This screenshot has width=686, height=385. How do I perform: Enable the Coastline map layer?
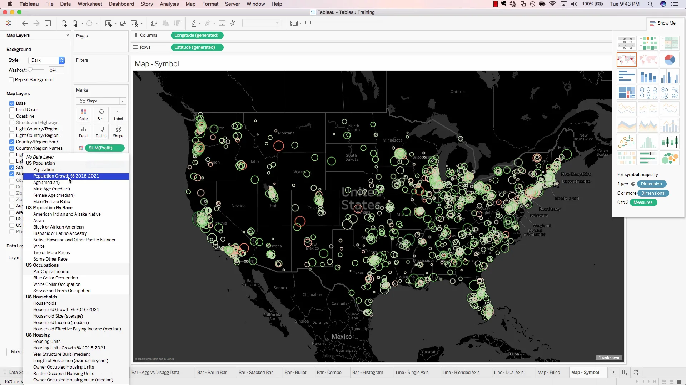coord(12,116)
